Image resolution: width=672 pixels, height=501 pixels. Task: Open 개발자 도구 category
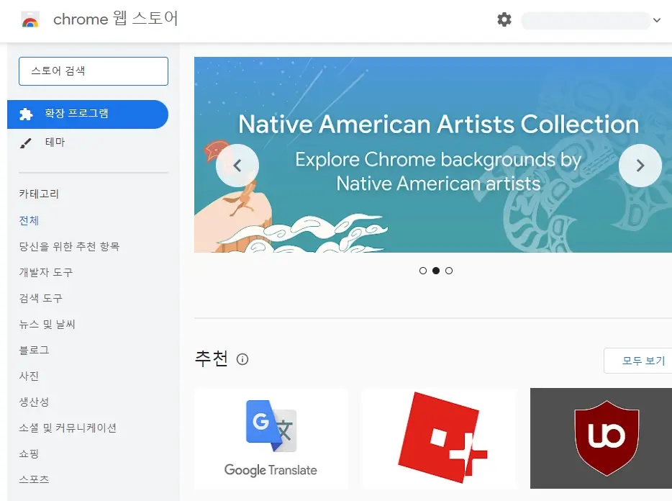click(x=46, y=272)
